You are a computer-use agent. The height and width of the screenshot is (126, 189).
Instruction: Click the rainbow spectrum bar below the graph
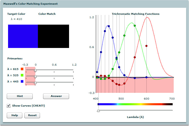coord(135,104)
